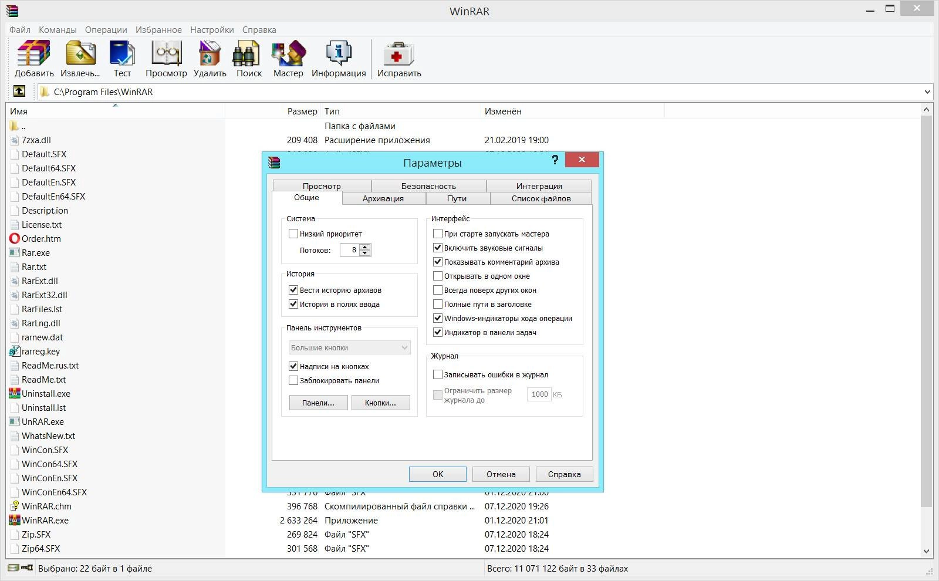Click the file list vertical scrollbar thumb

[x=926, y=311]
